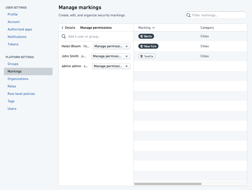Open the Profile settings page

(x=12, y=14)
